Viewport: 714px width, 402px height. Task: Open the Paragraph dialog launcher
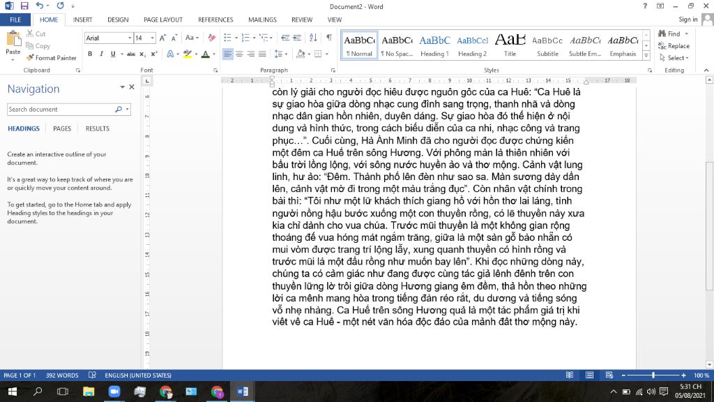tap(333, 70)
